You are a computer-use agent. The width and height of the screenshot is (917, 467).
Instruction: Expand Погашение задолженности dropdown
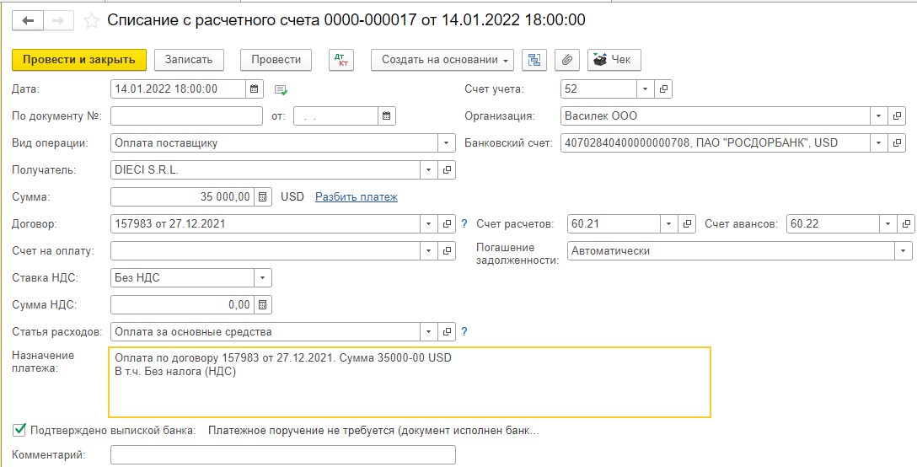[904, 251]
